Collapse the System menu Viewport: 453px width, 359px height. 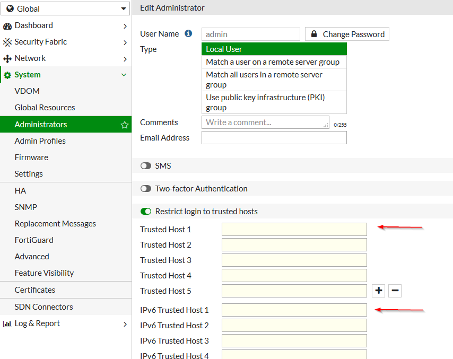point(124,75)
